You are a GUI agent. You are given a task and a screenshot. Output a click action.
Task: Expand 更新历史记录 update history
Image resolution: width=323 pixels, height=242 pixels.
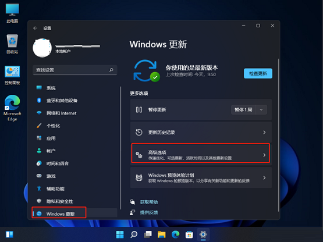click(201, 132)
